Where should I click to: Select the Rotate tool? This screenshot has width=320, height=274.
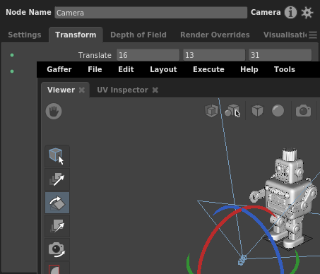coord(57,203)
